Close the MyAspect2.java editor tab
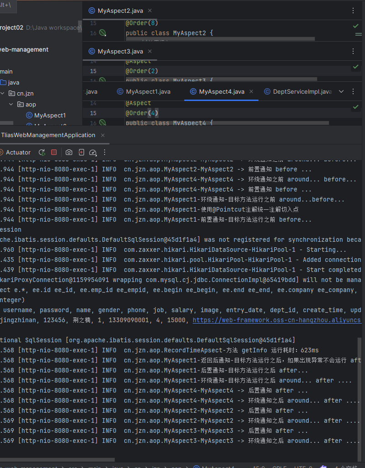Viewport: 365px width, 468px height. (150, 11)
